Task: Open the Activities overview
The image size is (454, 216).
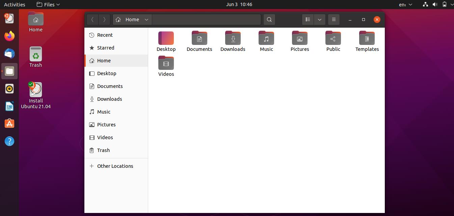Action: pyautogui.click(x=15, y=4)
